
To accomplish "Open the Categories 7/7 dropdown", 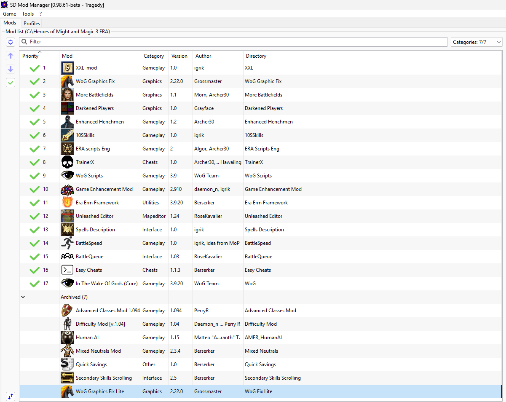I will pyautogui.click(x=476, y=42).
